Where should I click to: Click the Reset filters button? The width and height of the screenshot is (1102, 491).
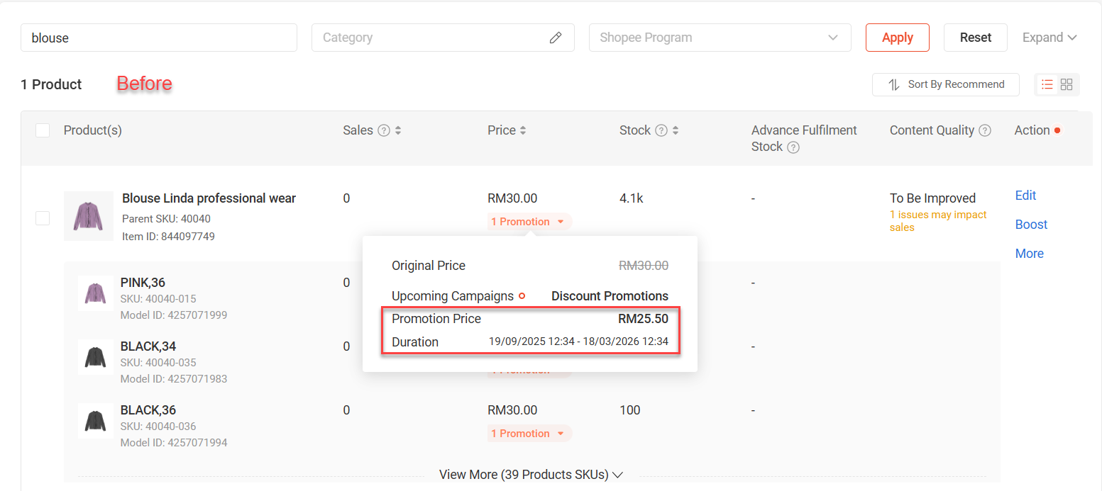[x=975, y=38]
